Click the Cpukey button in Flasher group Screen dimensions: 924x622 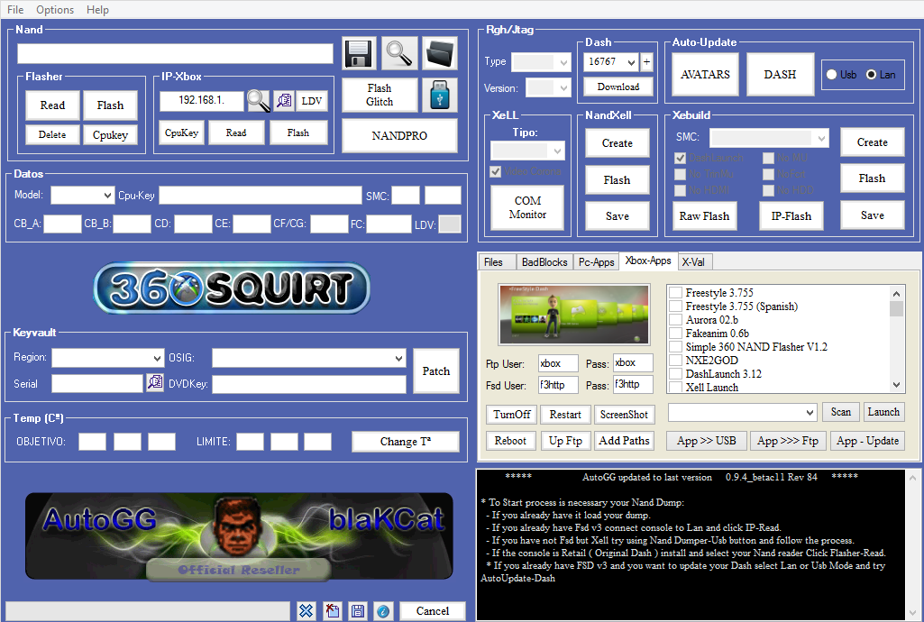pyautogui.click(x=110, y=135)
